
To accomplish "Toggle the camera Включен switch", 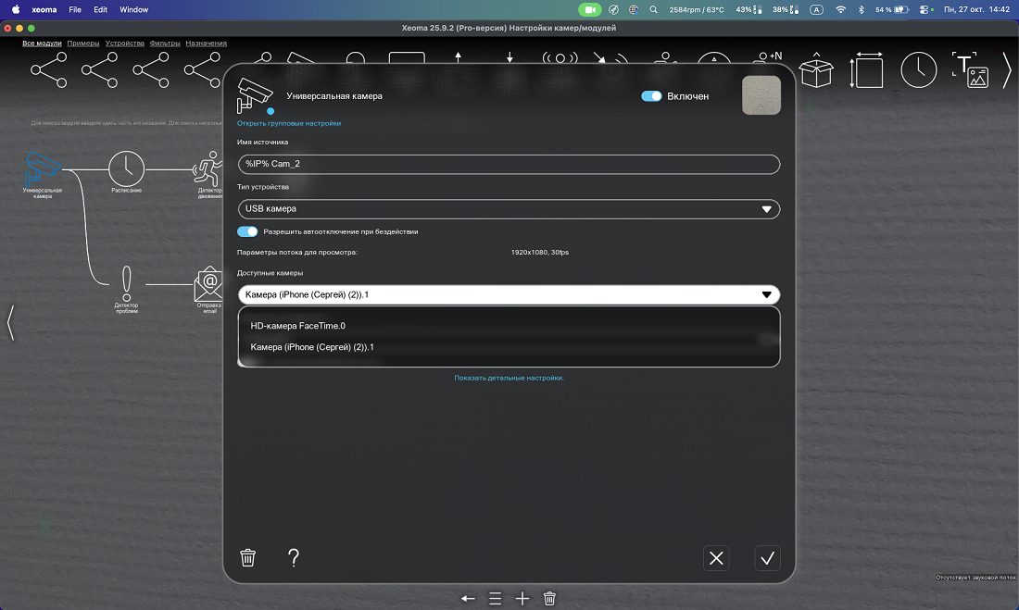I will [x=651, y=95].
